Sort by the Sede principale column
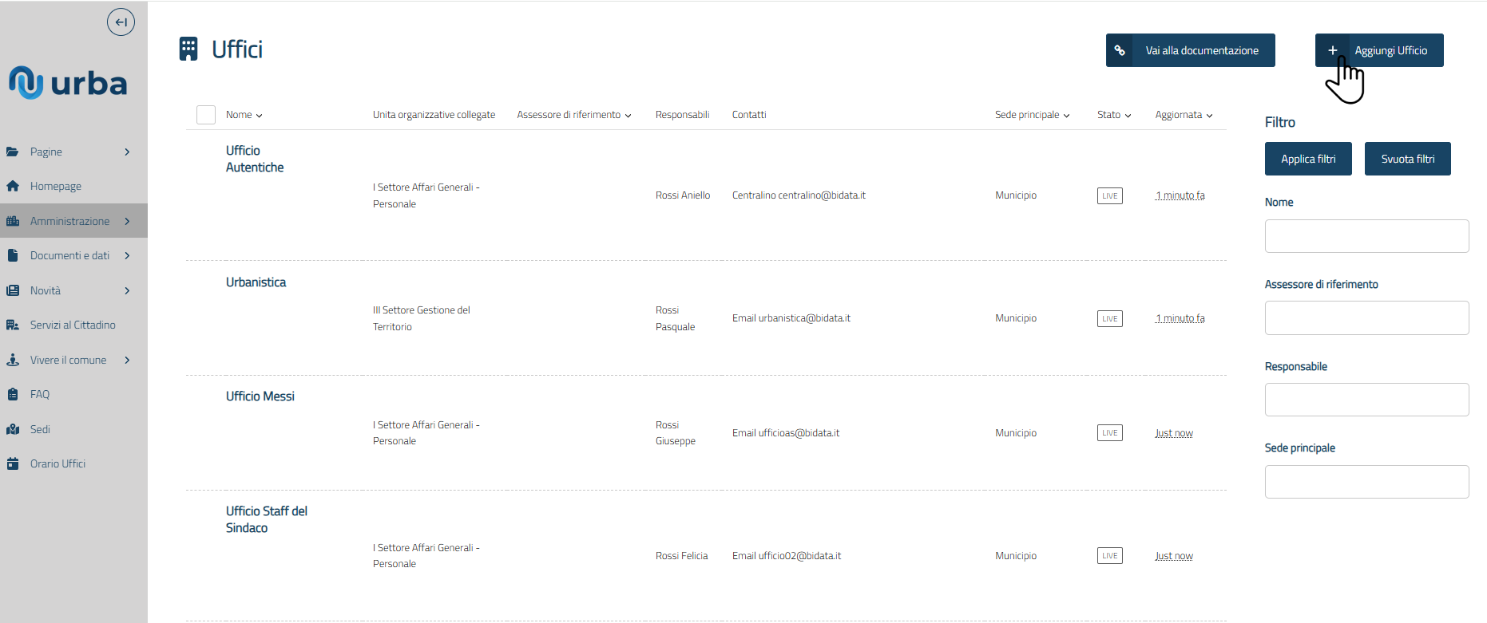Viewport: 1487px width, 623px height. (1032, 115)
